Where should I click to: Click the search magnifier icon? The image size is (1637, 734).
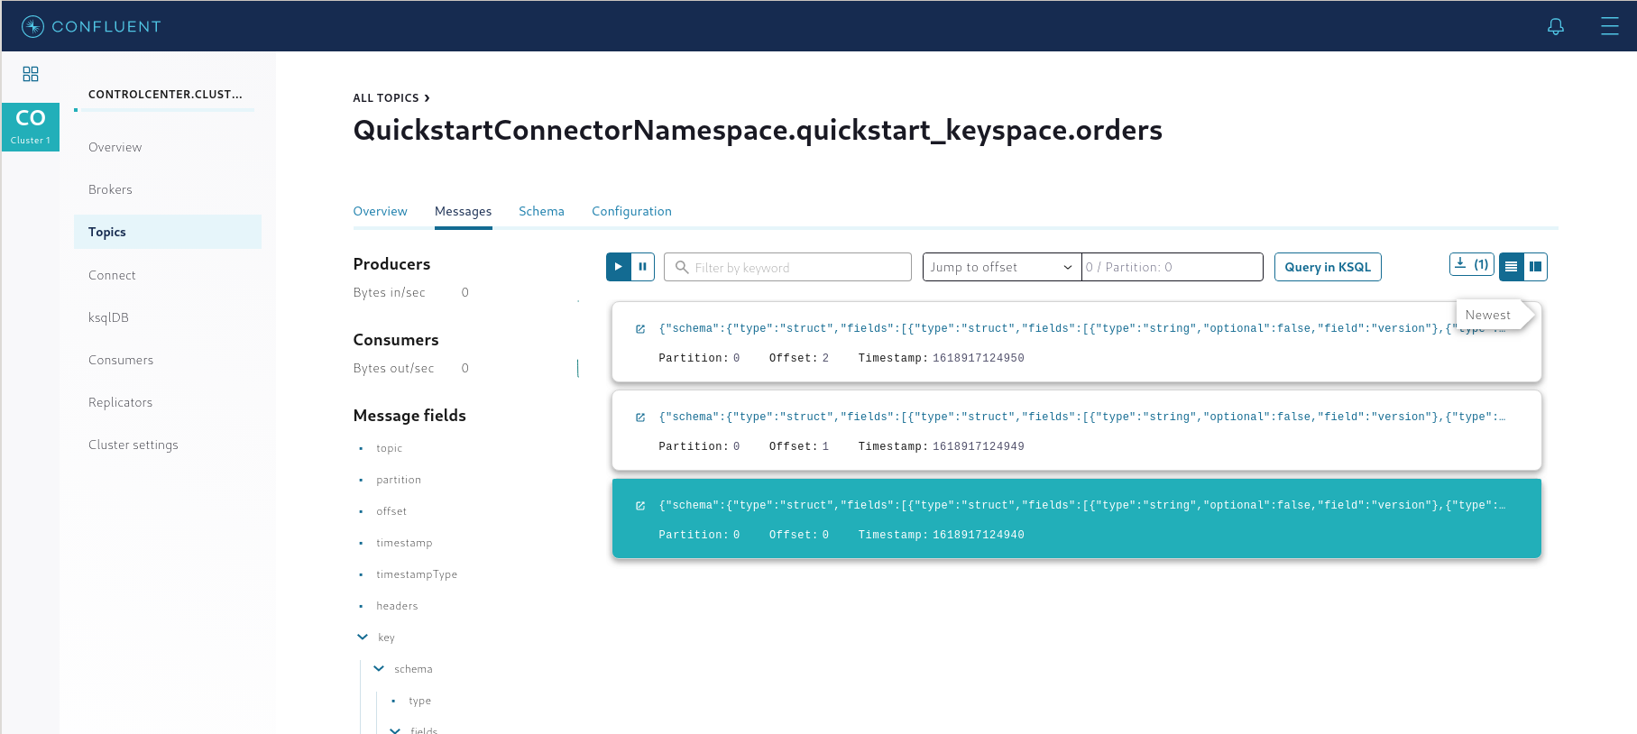tap(682, 267)
